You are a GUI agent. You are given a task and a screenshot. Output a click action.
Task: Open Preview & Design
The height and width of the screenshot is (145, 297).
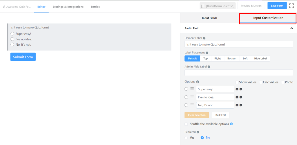coord(251,6)
